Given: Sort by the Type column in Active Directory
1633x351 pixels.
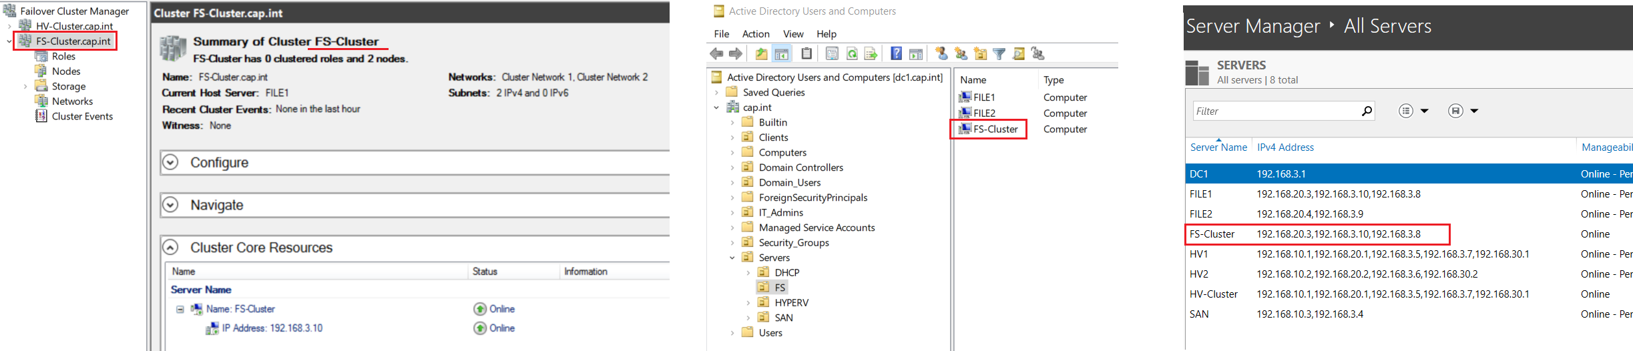Looking at the screenshot, I should point(1054,80).
